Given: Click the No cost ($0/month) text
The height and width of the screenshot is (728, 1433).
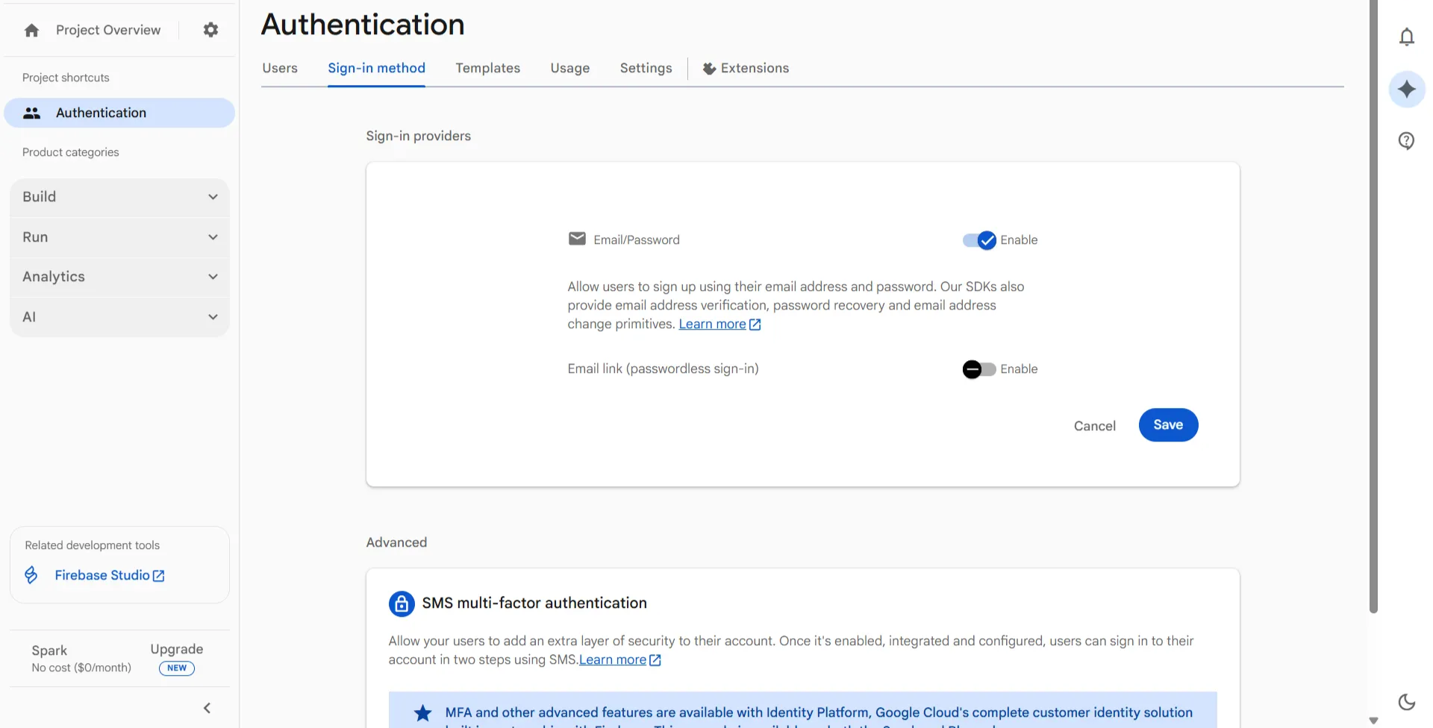Looking at the screenshot, I should pos(81,668).
